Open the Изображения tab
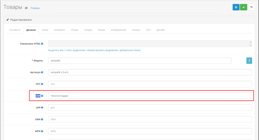This screenshot has width=259, height=140. tap(118, 30)
